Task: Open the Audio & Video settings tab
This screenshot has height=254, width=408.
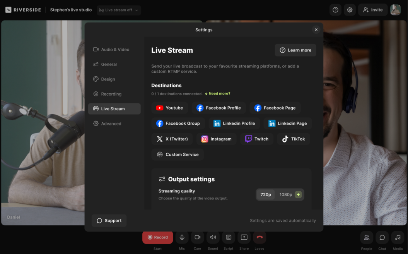Action: point(114,50)
